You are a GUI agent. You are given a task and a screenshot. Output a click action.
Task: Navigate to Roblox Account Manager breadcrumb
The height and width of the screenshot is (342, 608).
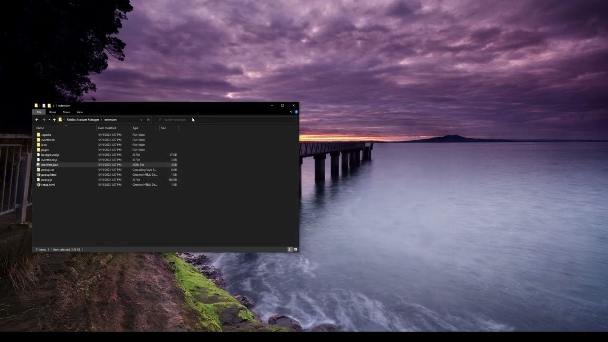[83, 120]
